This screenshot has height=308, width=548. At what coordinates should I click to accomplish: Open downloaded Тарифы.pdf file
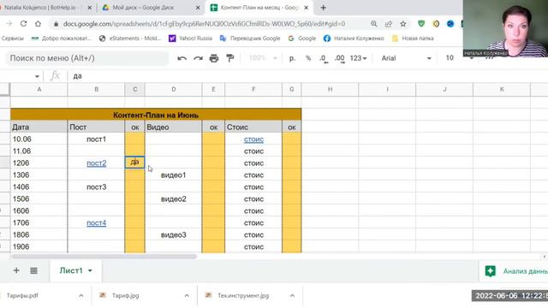pos(22,296)
